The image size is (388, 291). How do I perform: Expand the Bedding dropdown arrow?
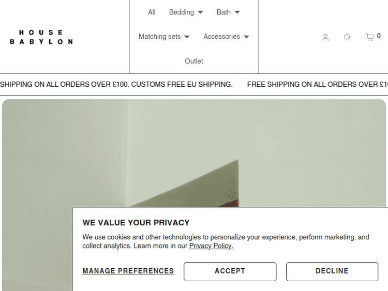click(x=201, y=12)
